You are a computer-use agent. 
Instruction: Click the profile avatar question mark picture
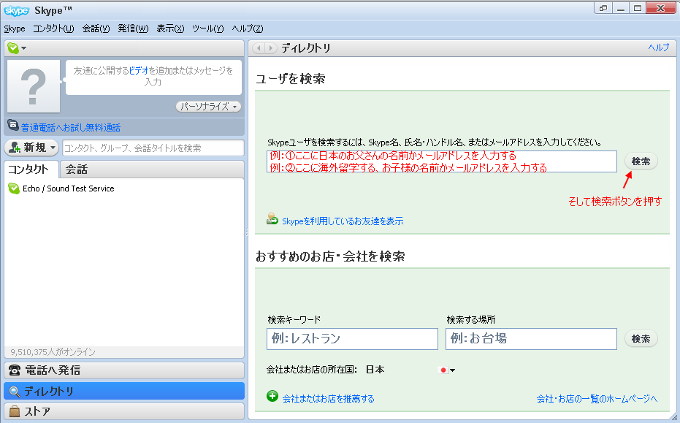click(34, 85)
